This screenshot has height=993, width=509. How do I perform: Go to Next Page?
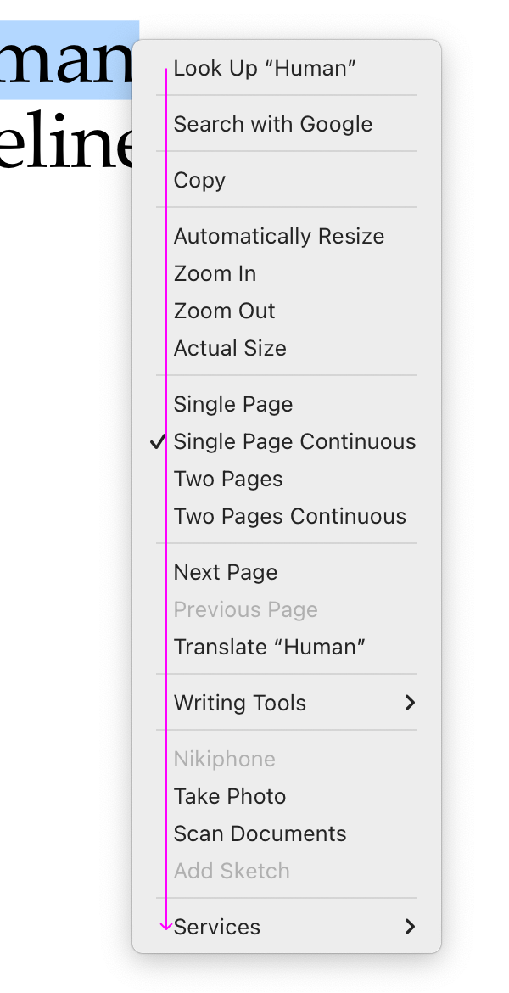click(226, 573)
